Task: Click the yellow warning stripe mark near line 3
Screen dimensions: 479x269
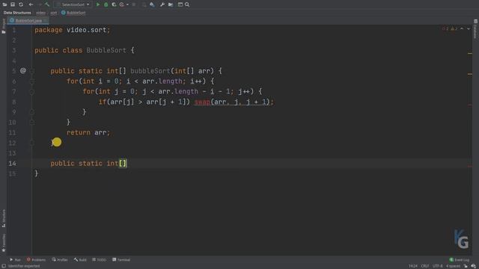Action: tap(470, 53)
